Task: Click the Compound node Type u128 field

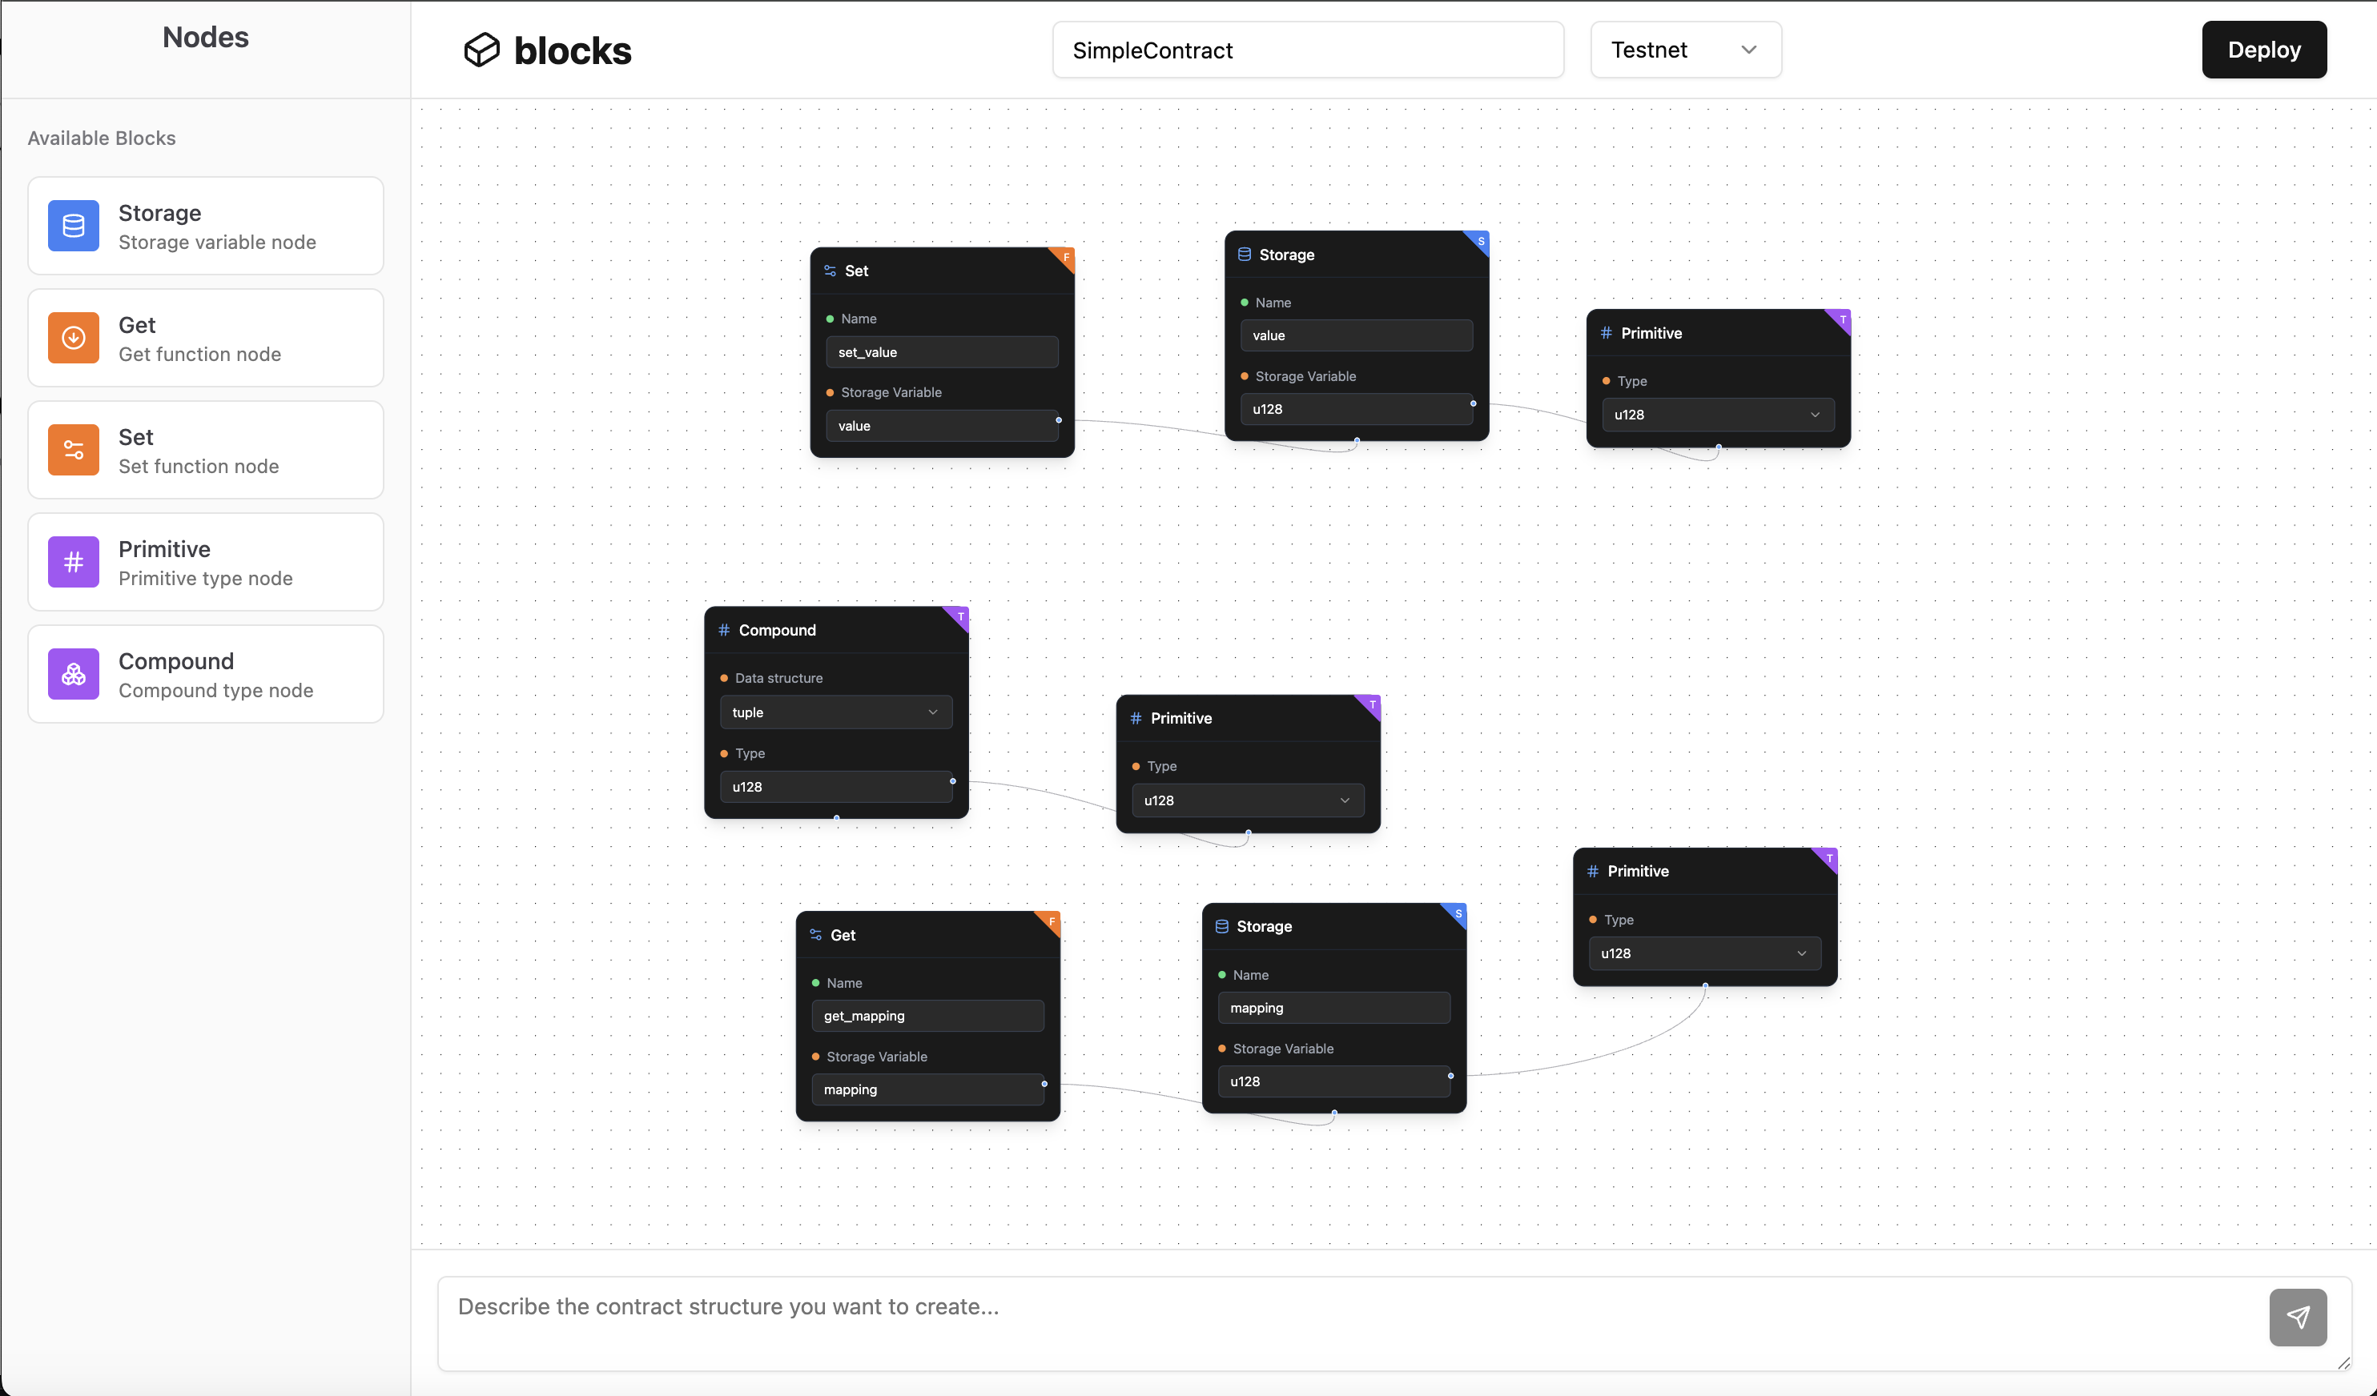Action: (x=836, y=787)
